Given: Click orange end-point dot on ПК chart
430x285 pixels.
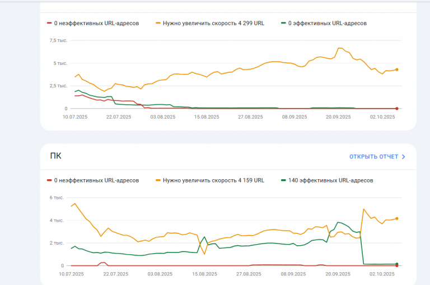Looking at the screenshot, I should (397, 218).
